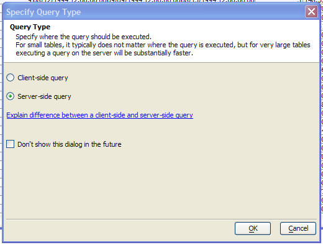The height and width of the screenshot is (245, 323).
Task: Click the "Client-side query" label text
Action: 43,78
